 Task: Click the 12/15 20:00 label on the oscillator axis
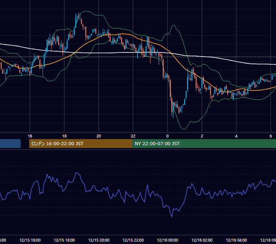99,240
